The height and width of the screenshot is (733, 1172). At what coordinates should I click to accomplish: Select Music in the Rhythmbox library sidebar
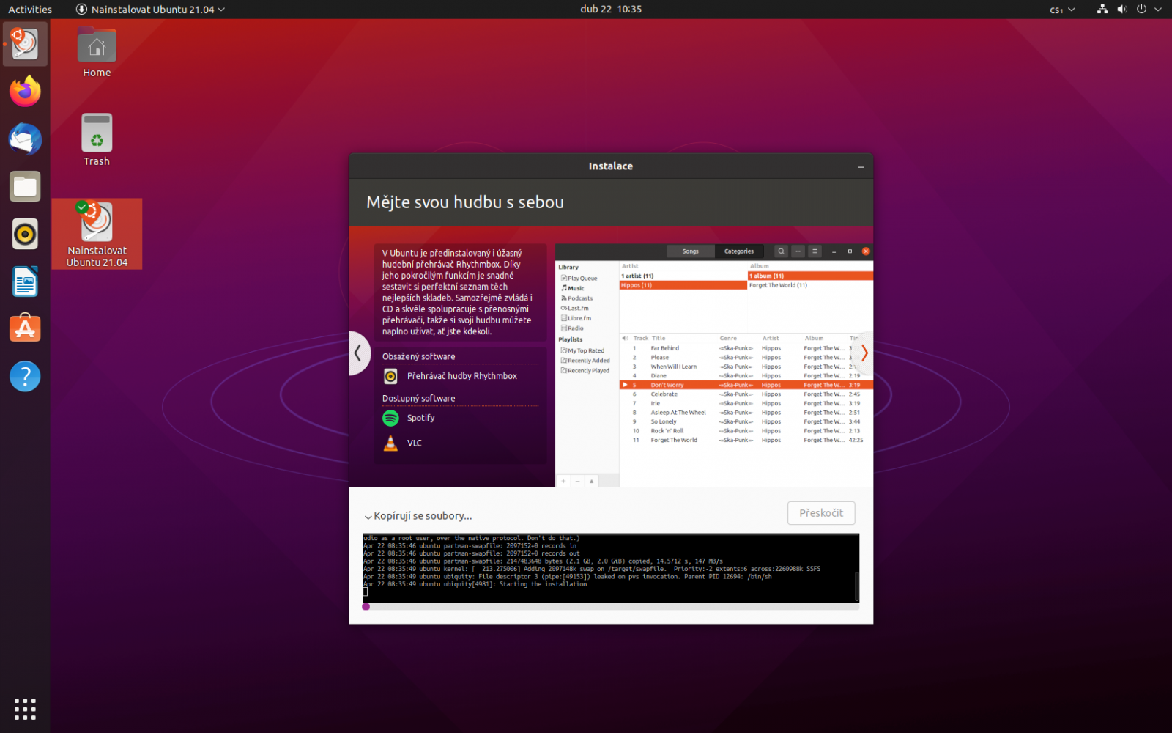click(576, 288)
